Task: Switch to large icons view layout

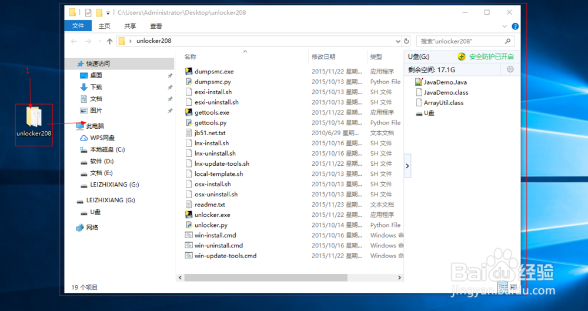Action: [x=513, y=287]
